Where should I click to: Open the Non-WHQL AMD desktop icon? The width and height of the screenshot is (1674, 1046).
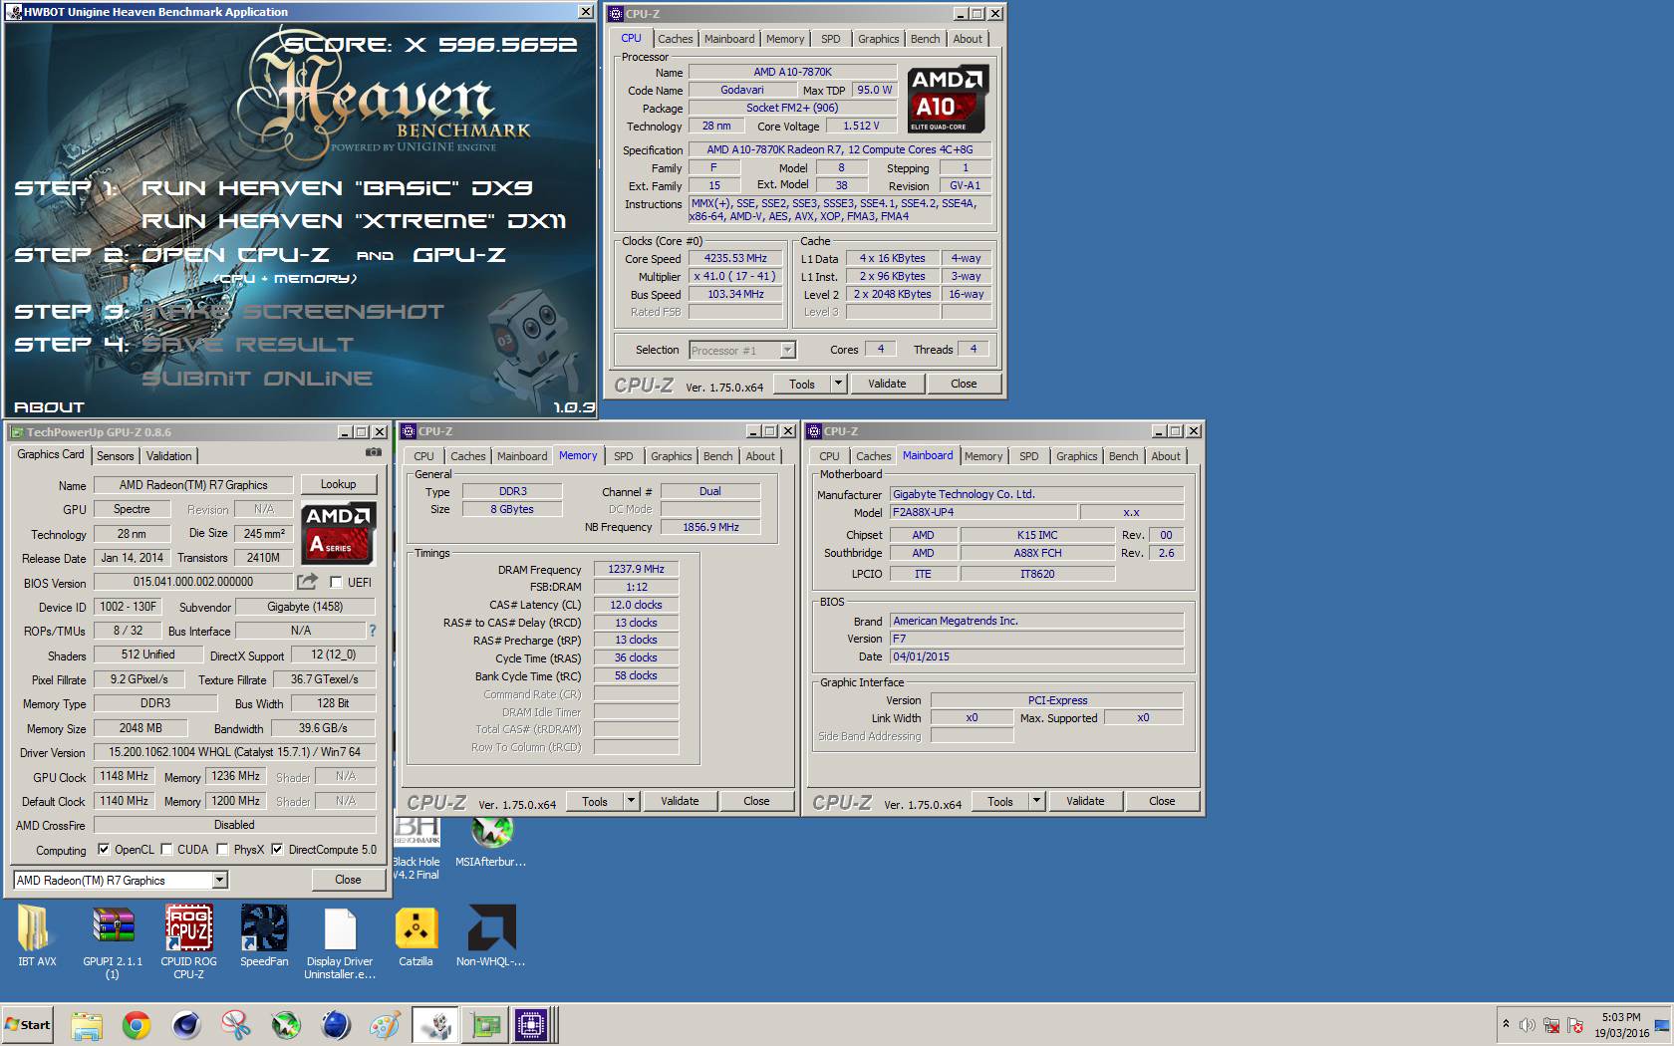pos(491,936)
